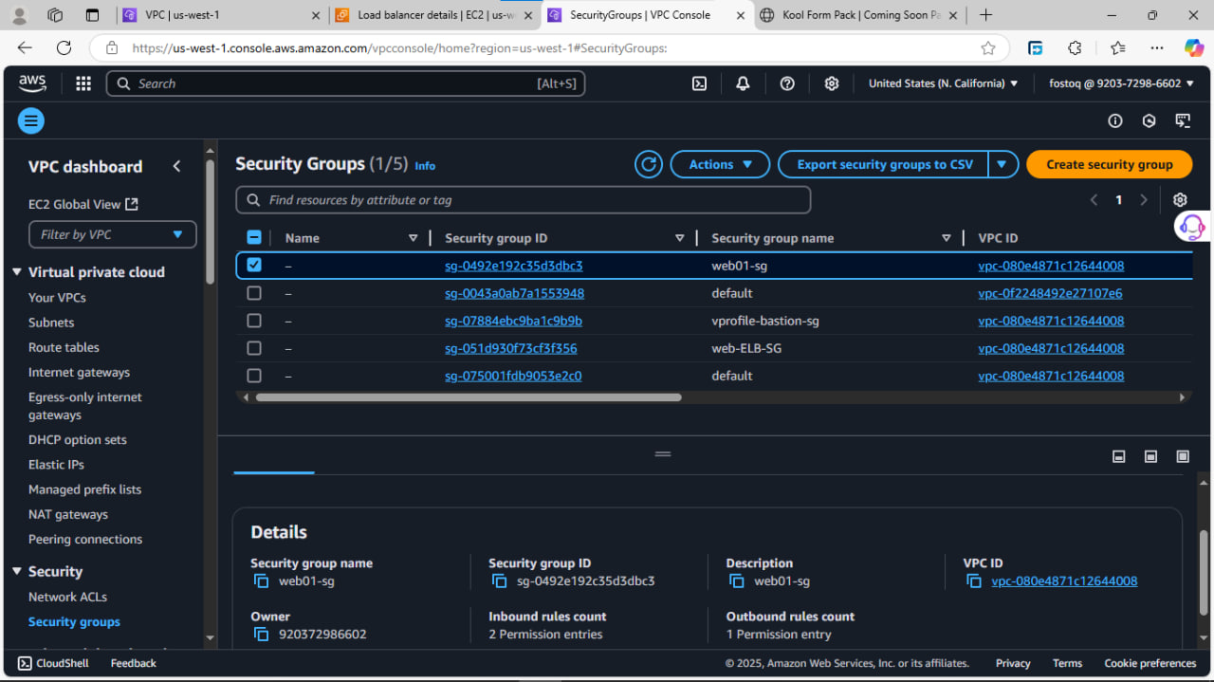This screenshot has width=1214, height=682.
Task: Click the sidebar vertical scrollbar
Action: click(x=210, y=222)
